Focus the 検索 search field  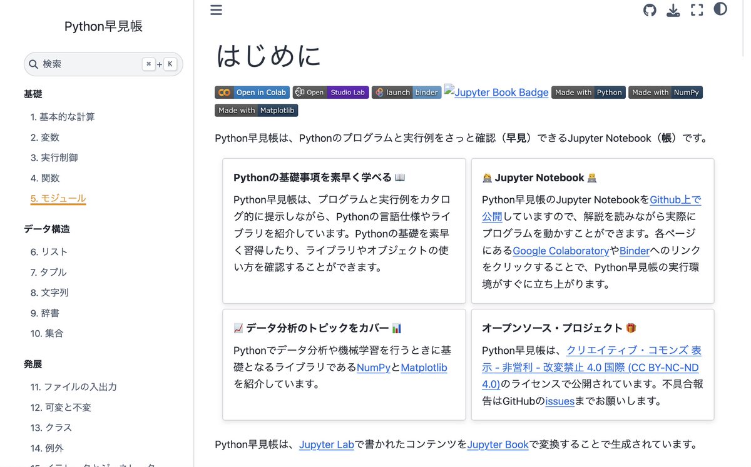(x=103, y=64)
